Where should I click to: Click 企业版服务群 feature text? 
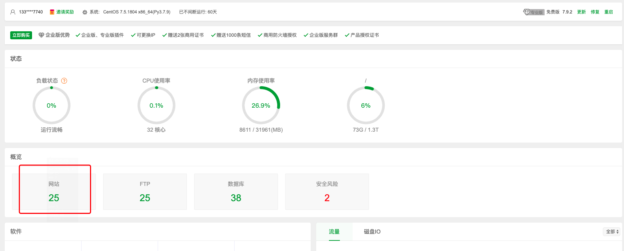pos(323,35)
